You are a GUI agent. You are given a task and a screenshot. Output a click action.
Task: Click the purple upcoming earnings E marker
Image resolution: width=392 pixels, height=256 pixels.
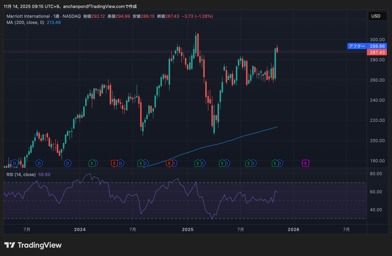coord(306,163)
